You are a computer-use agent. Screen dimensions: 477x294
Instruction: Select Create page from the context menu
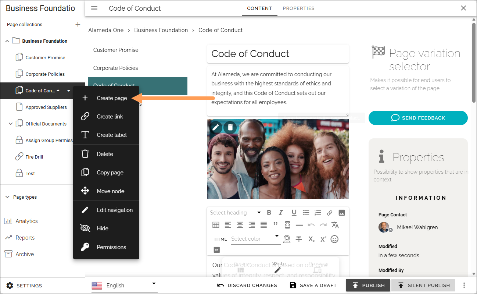click(x=106, y=98)
